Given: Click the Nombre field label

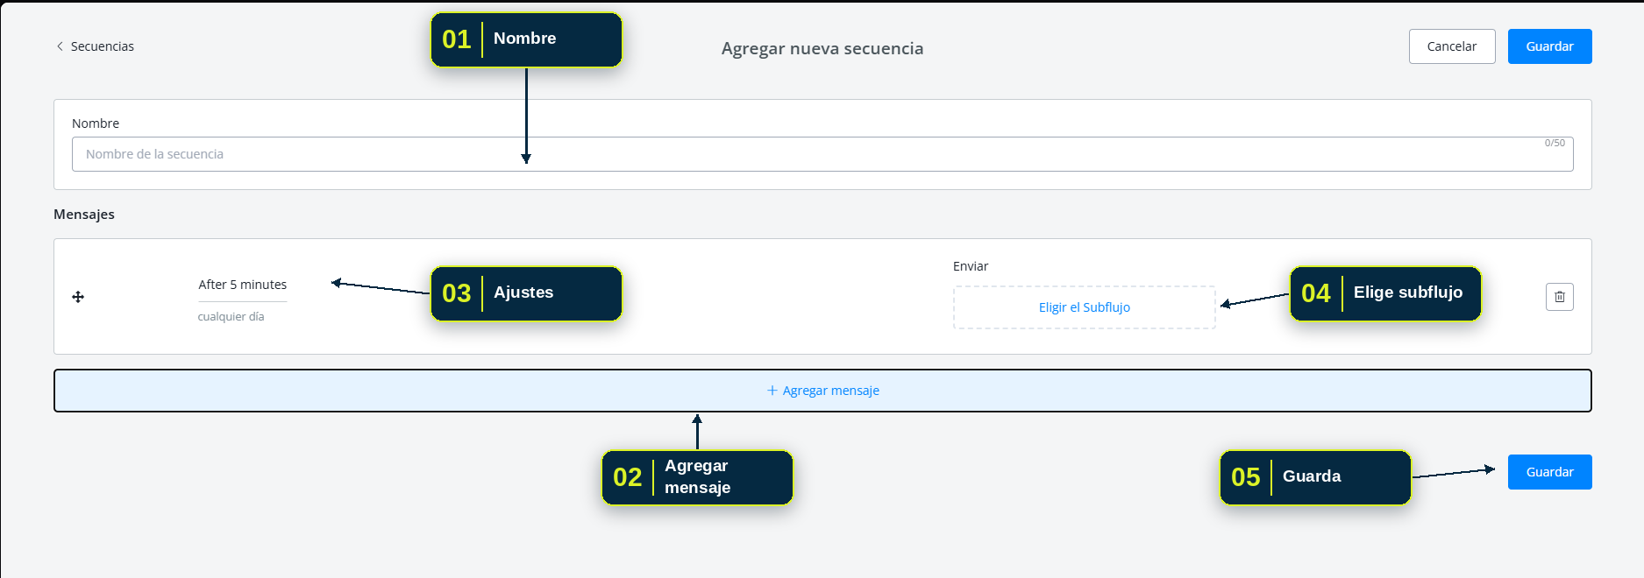Looking at the screenshot, I should click(x=96, y=123).
